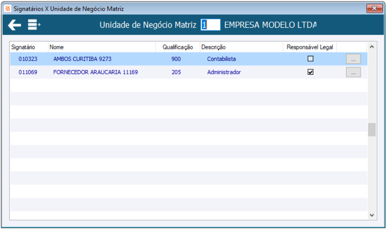This screenshot has height=229, width=386.
Task: Click the scroll up arrow of the grid
Action: (372, 47)
